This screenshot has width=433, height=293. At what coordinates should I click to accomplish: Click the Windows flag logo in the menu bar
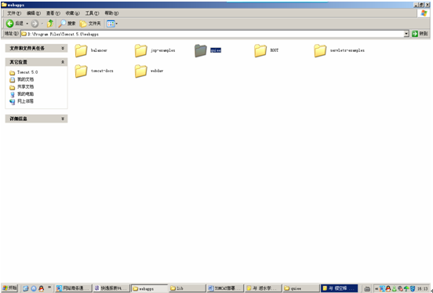[424, 13]
